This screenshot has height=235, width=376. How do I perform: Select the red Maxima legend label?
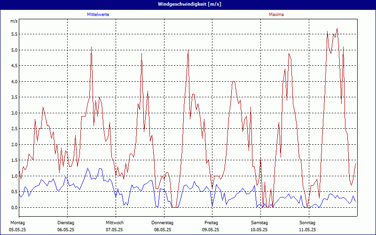click(276, 15)
